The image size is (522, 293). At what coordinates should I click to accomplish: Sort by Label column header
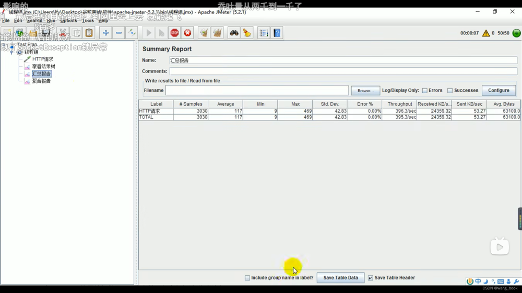click(x=156, y=104)
